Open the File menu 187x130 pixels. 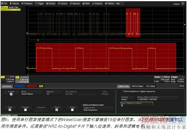(x=4, y=4)
